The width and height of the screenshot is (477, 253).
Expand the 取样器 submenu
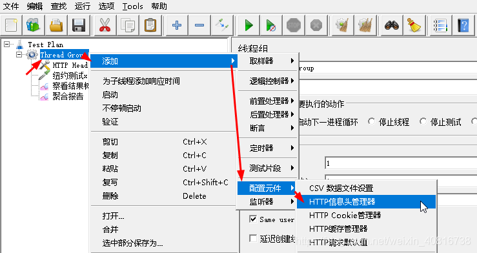click(x=267, y=61)
